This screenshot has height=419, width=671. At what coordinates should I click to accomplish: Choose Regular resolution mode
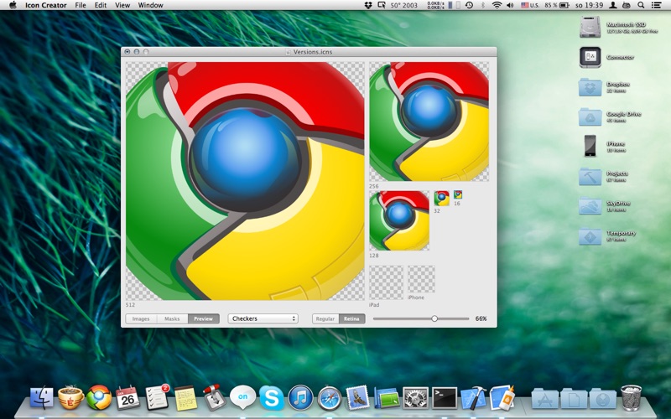(x=325, y=318)
